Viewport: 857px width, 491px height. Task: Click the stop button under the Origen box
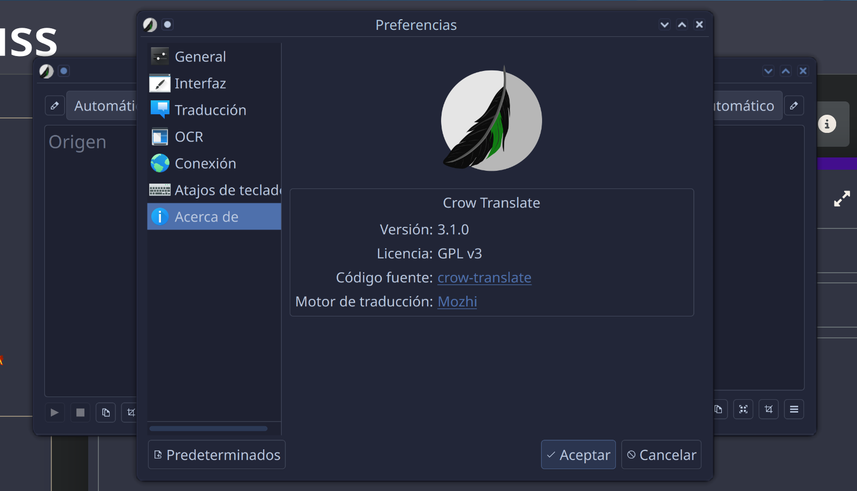80,413
